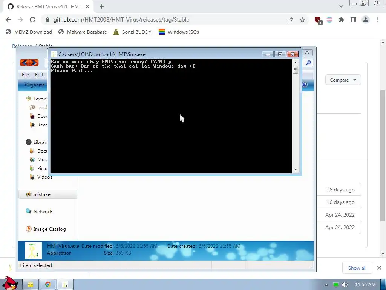Viewport: 386px width, 290px height.
Task: Open Windows ISOs bookmark
Action: [x=179, y=32]
